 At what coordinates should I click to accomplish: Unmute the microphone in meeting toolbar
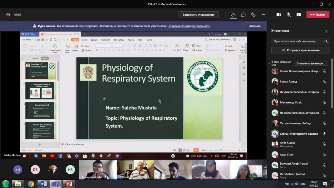[x=289, y=15]
